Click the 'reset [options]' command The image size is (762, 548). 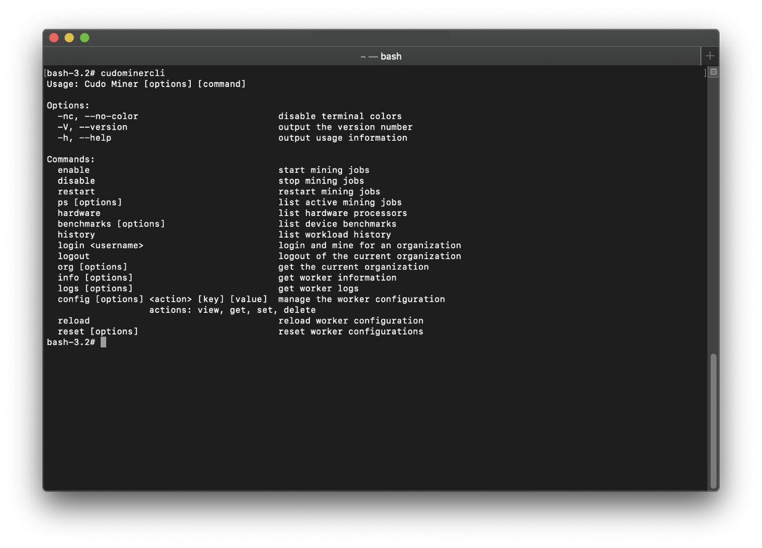point(98,331)
